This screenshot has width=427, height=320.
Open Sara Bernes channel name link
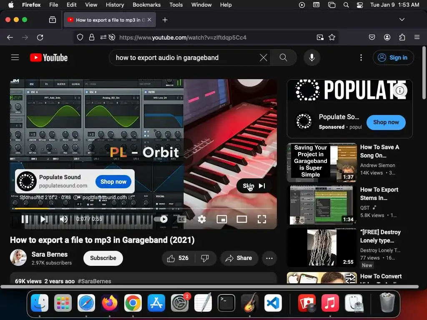(50, 254)
